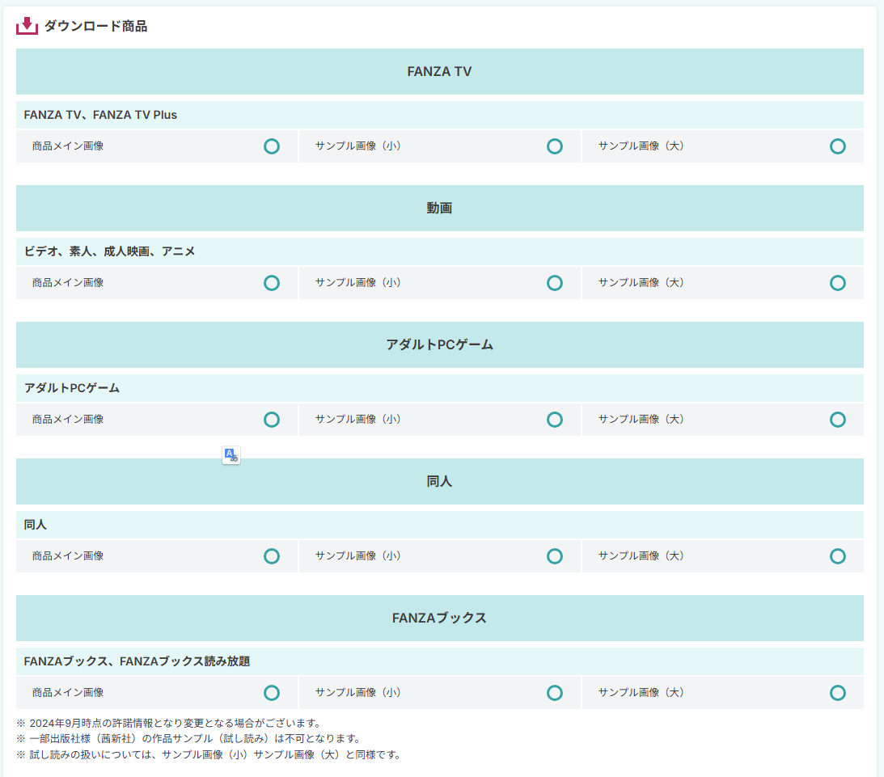Click FANZAブックス row's サンプル画像(大) circle
This screenshot has width=884, height=777.
[x=837, y=693]
